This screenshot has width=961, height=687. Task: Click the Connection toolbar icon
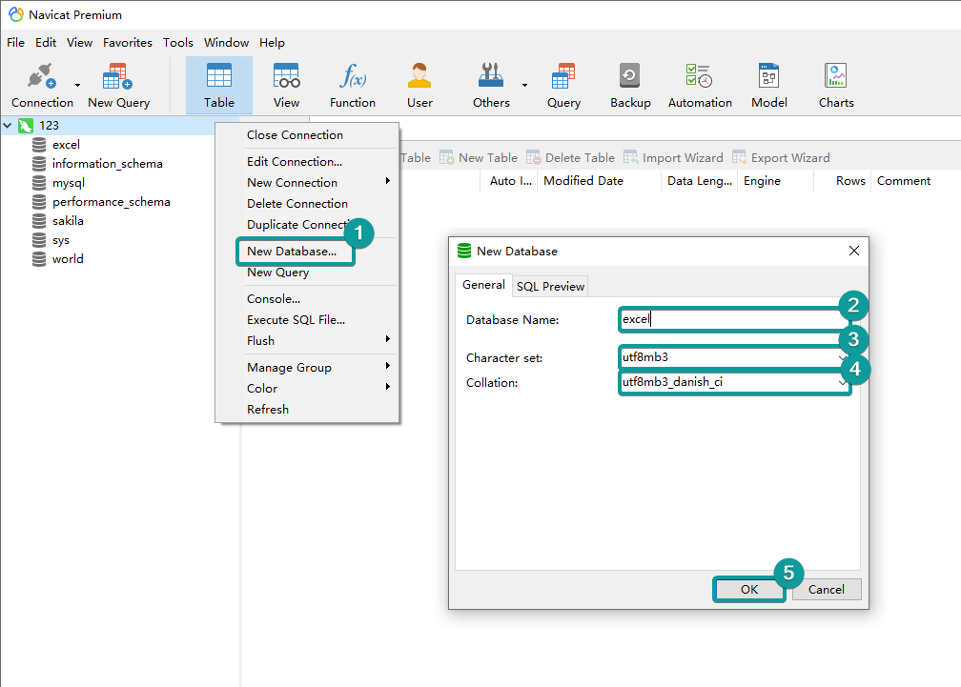coord(41,85)
